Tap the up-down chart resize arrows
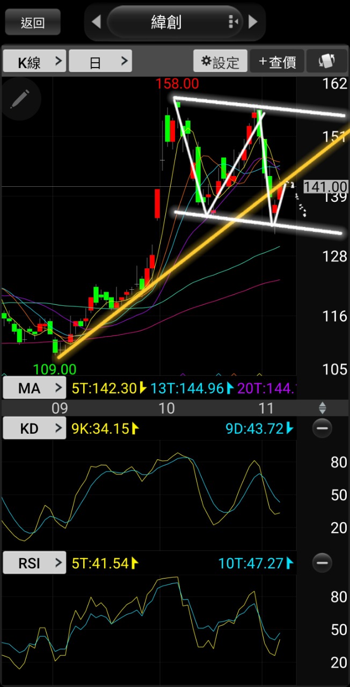350x687 pixels. pos(322,408)
